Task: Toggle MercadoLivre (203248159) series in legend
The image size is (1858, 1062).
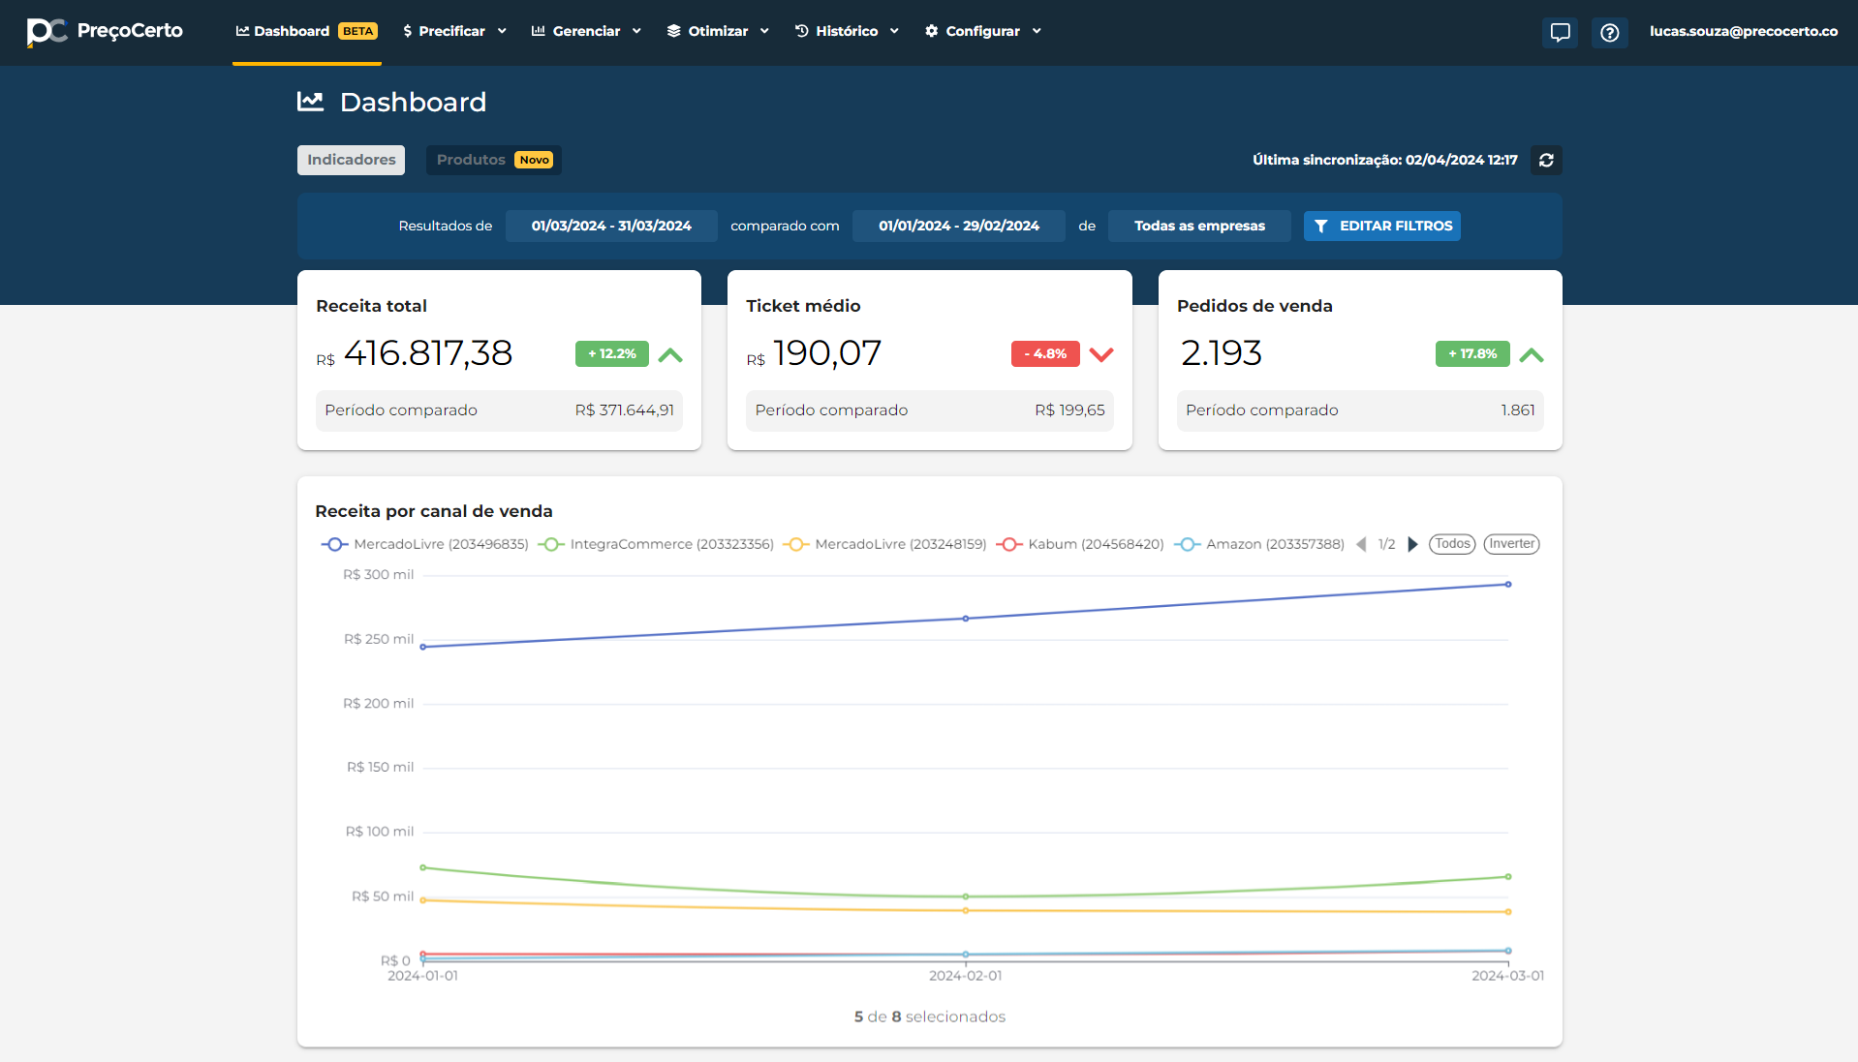Action: (884, 544)
